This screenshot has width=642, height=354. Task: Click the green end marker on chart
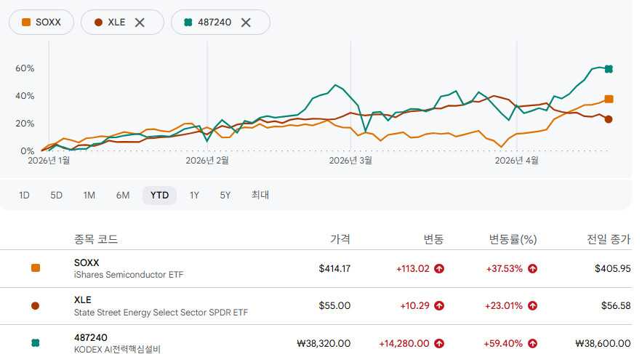[609, 69]
